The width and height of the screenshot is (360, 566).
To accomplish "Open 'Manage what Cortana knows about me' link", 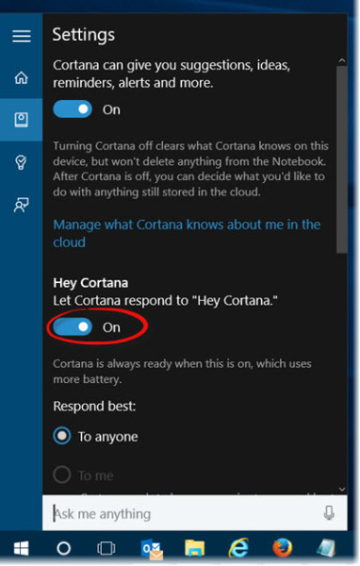I will (x=187, y=234).
